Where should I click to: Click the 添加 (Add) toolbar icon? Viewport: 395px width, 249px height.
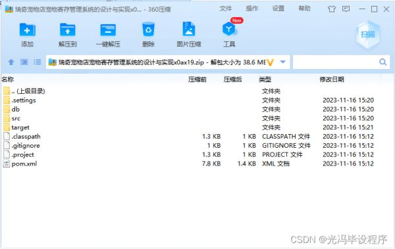(x=27, y=30)
